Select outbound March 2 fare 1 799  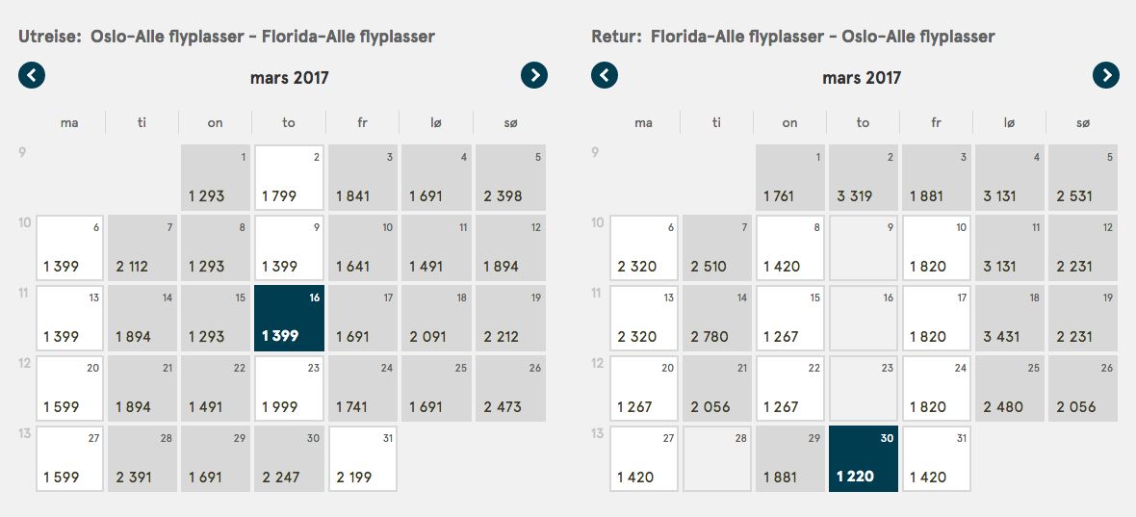coord(289,178)
